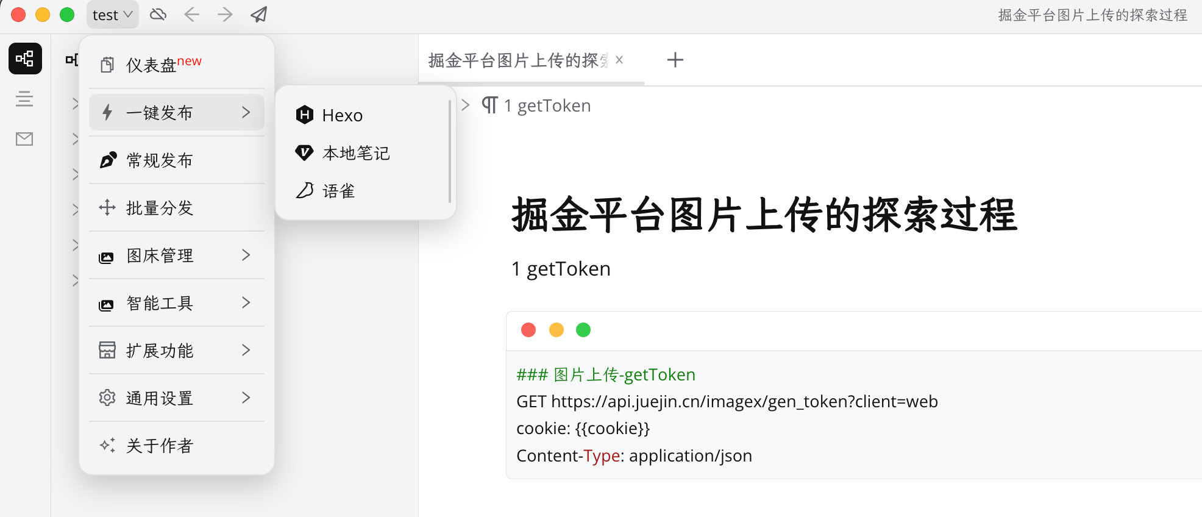This screenshot has width=1202, height=517.
Task: Click the cloud sync disabled icon
Action: tap(158, 15)
